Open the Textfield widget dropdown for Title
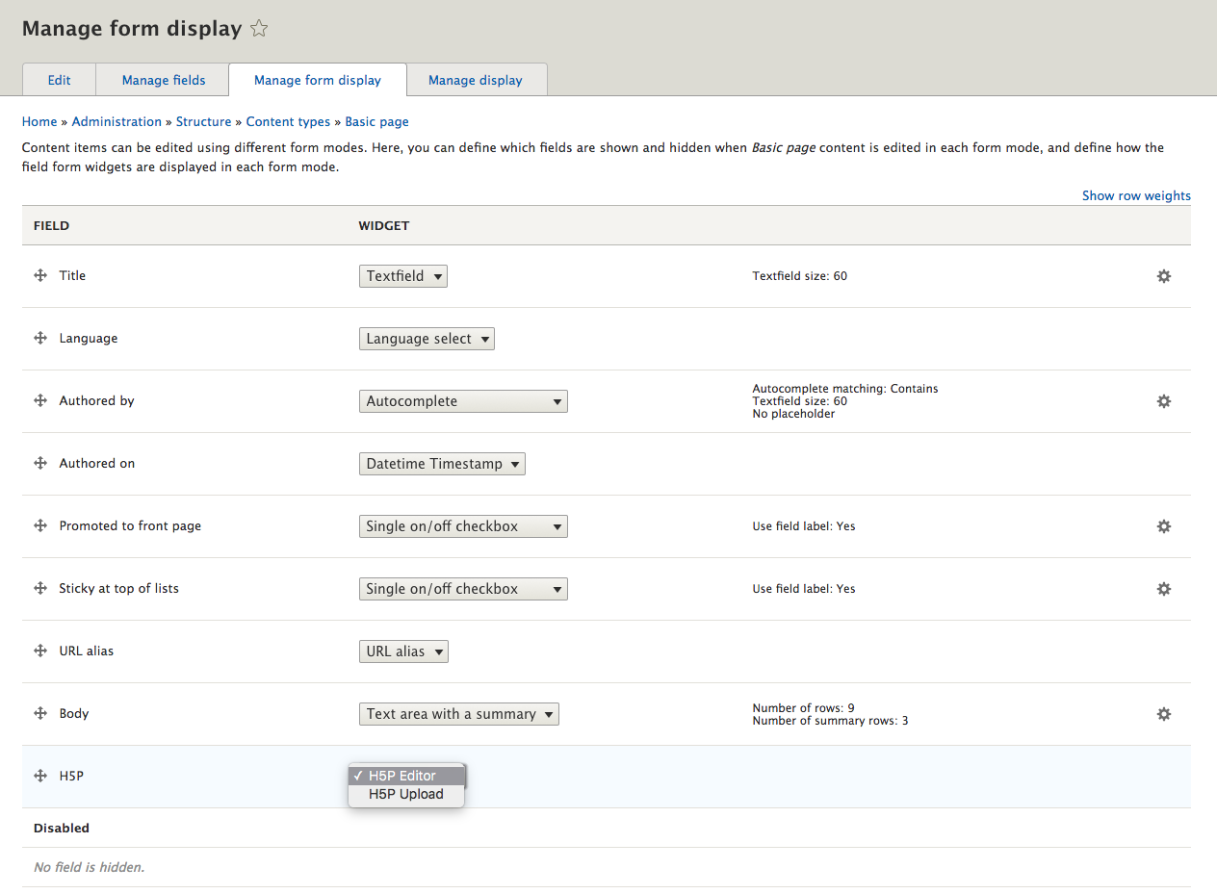The width and height of the screenshot is (1217, 894). coord(402,275)
